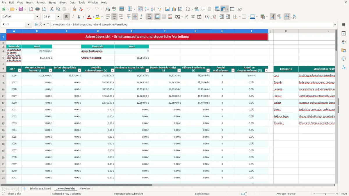Open Sofort abzugsfähig filter dropdown
The width and height of the screenshot is (349, 196).
pyautogui.click(x=79, y=70)
